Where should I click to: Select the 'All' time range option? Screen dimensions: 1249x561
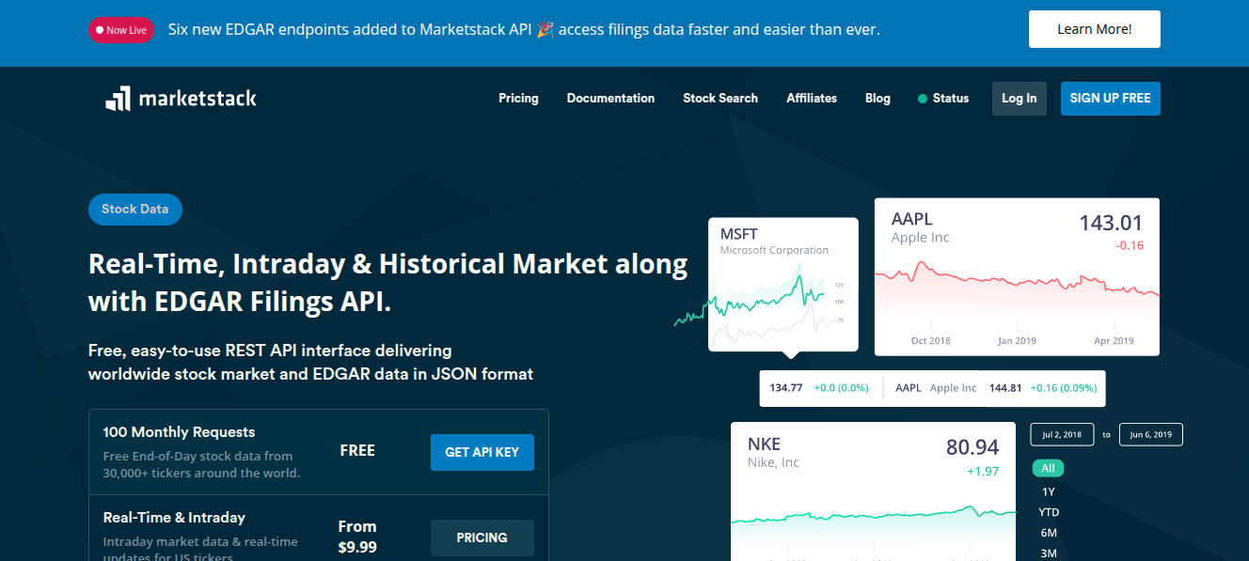1048,467
